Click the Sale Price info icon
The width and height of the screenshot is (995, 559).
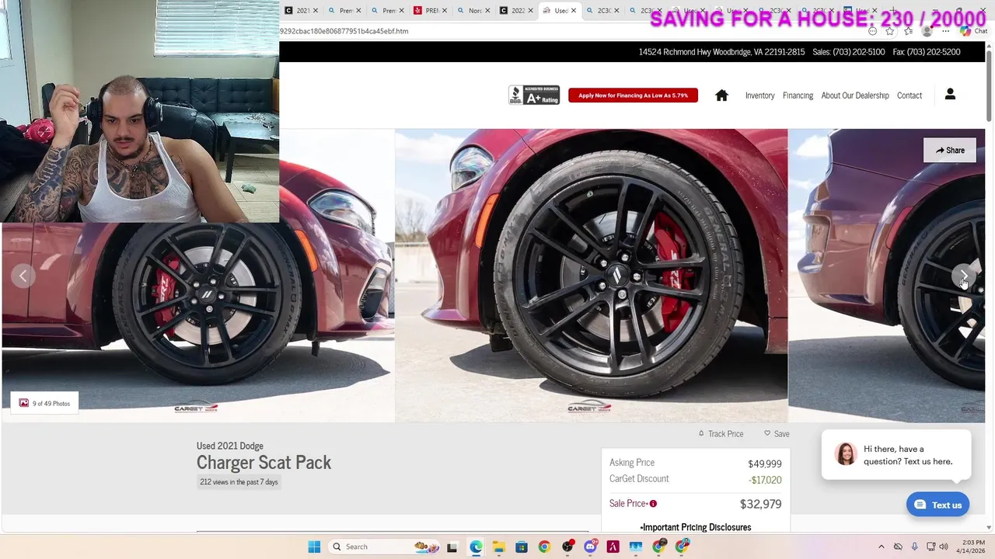[653, 504]
